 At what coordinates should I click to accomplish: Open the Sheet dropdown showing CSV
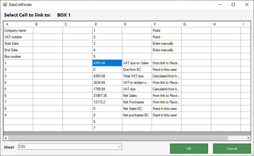click(70, 147)
